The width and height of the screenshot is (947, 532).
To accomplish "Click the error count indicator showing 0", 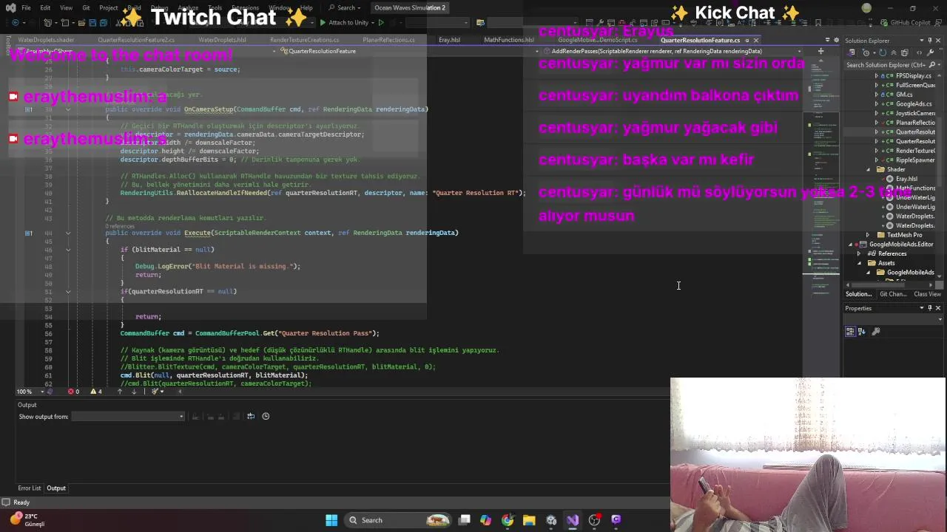I will 74,392.
